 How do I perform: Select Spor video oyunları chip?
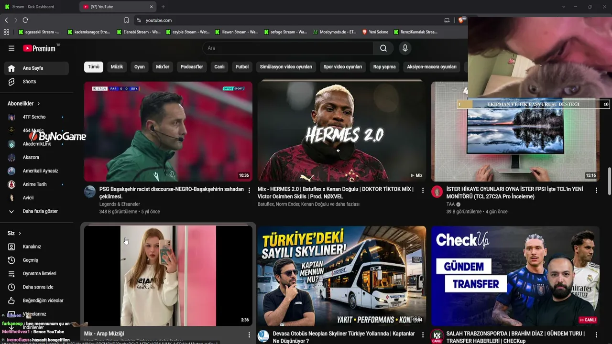click(343, 67)
